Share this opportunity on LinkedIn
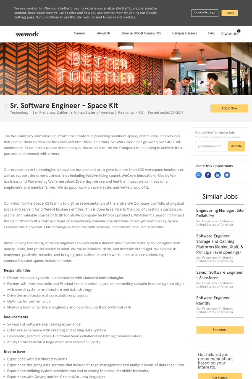Image resolution: width=252 pixels, height=379 pixels. click(217, 175)
